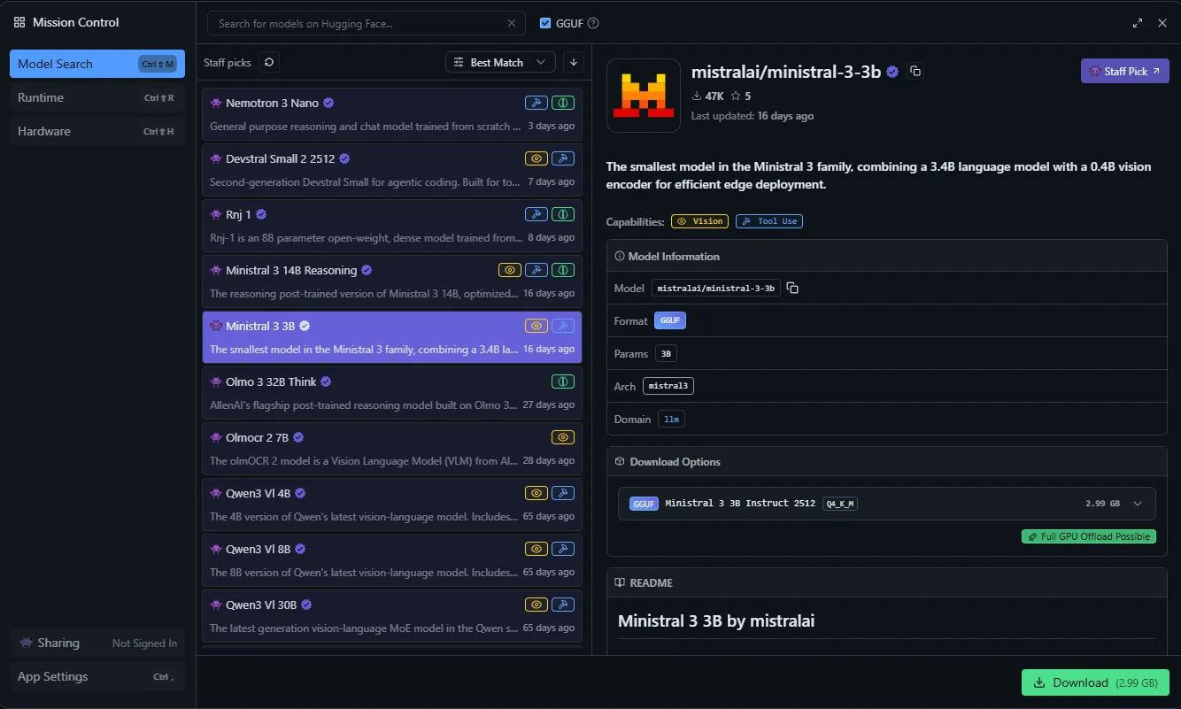The width and height of the screenshot is (1181, 709).
Task: Click the green Download button
Action: point(1094,682)
